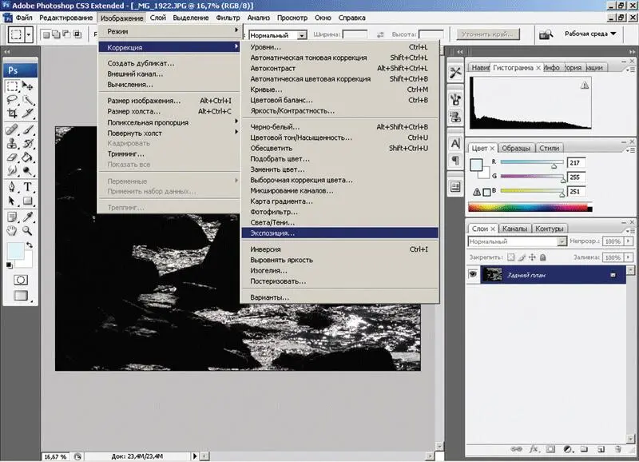The image size is (639, 462).
Task: Select the Zoom tool
Action: (x=27, y=231)
